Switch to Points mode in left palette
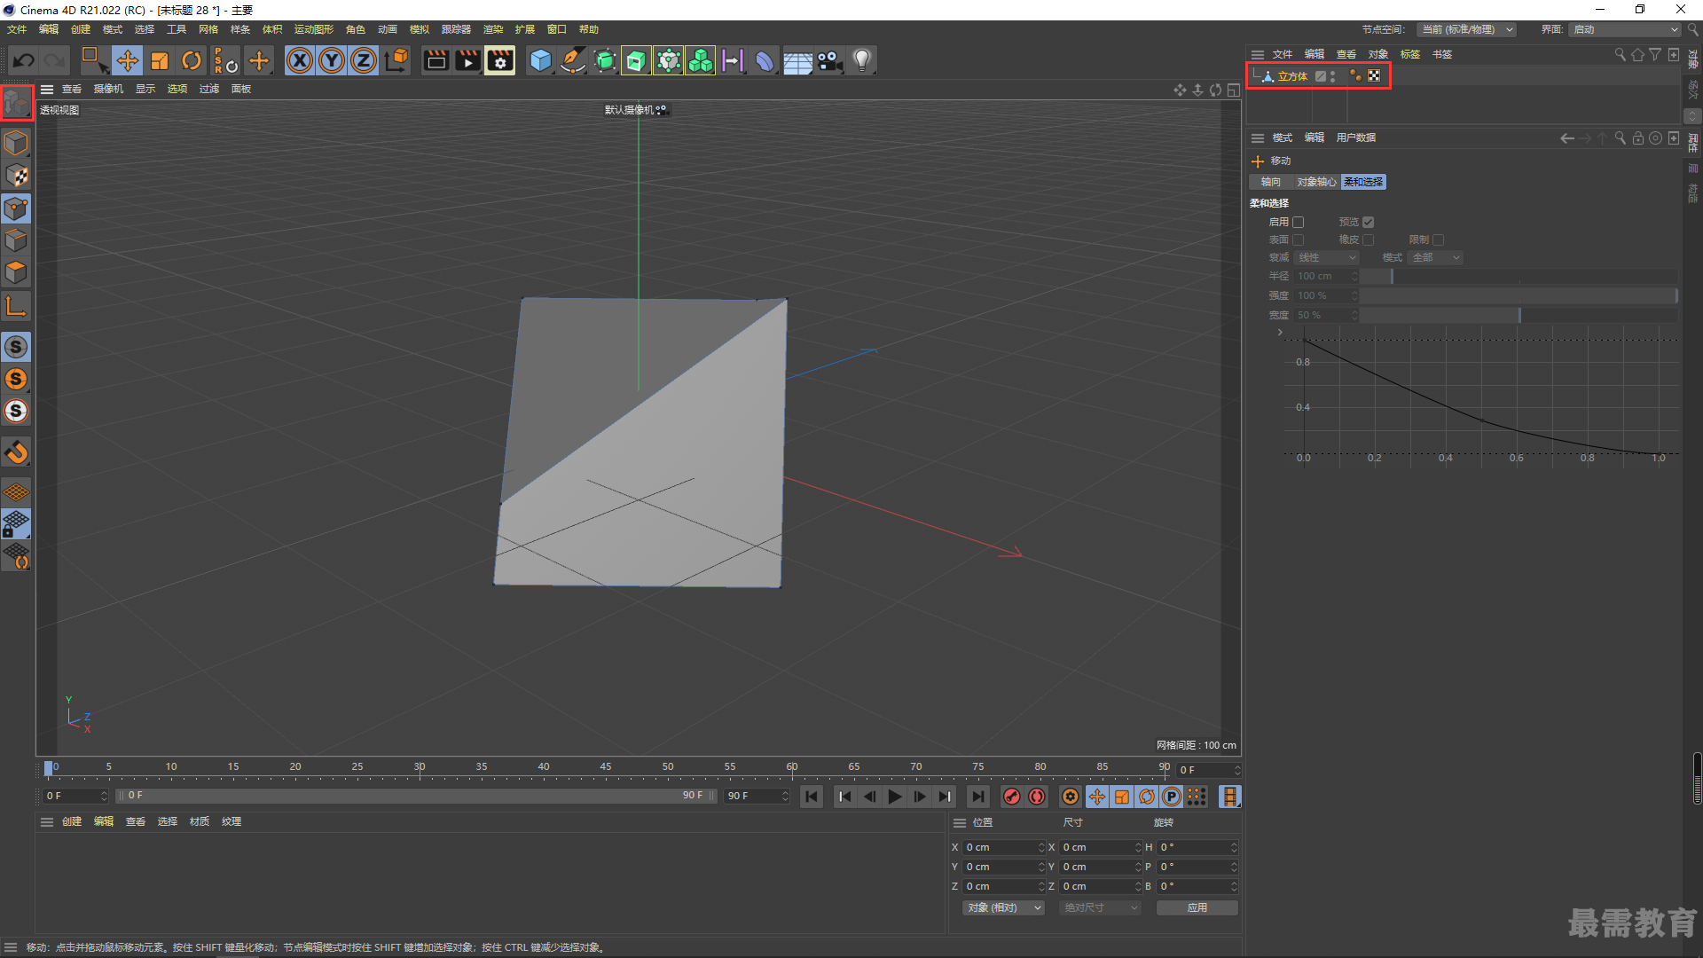The image size is (1703, 958). [16, 208]
